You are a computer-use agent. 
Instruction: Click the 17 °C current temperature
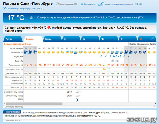pyautogui.click(x=16, y=17)
